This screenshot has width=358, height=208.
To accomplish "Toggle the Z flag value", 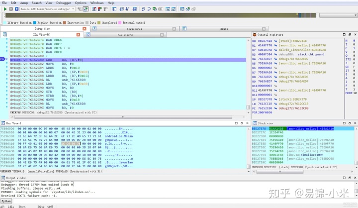I will [354, 44].
